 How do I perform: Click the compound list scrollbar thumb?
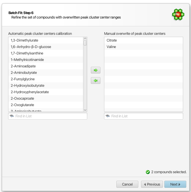(85, 43)
